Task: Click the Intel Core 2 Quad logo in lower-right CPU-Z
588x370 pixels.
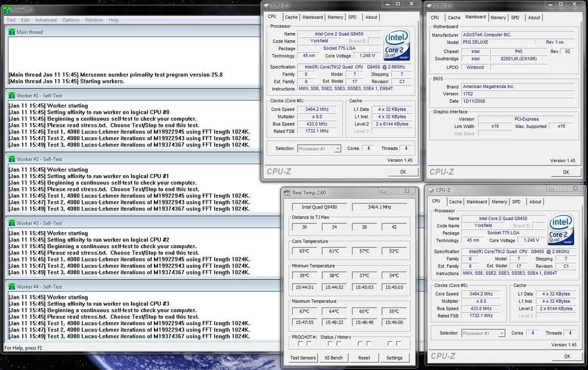Action: point(560,229)
